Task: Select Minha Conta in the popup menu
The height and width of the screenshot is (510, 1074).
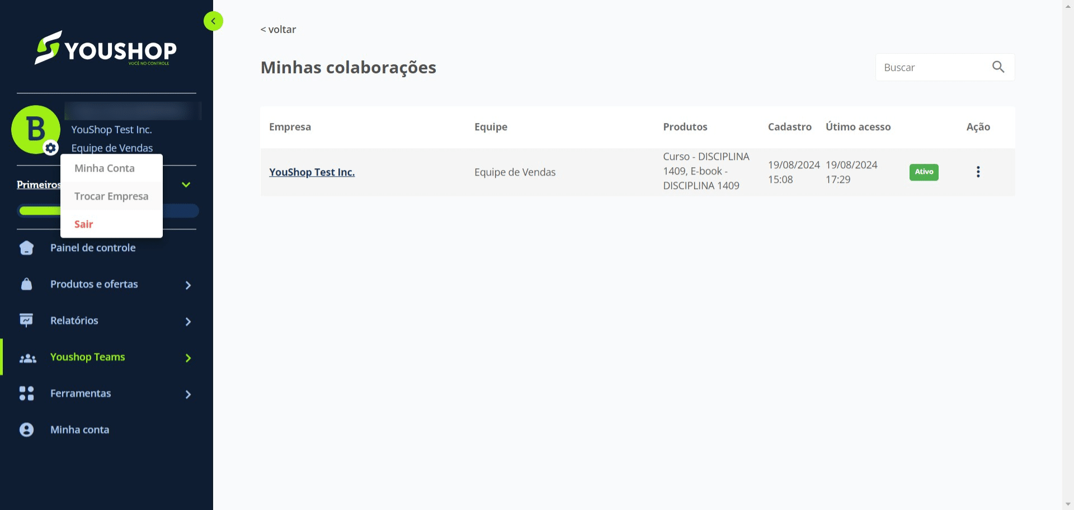Action: pos(111,168)
